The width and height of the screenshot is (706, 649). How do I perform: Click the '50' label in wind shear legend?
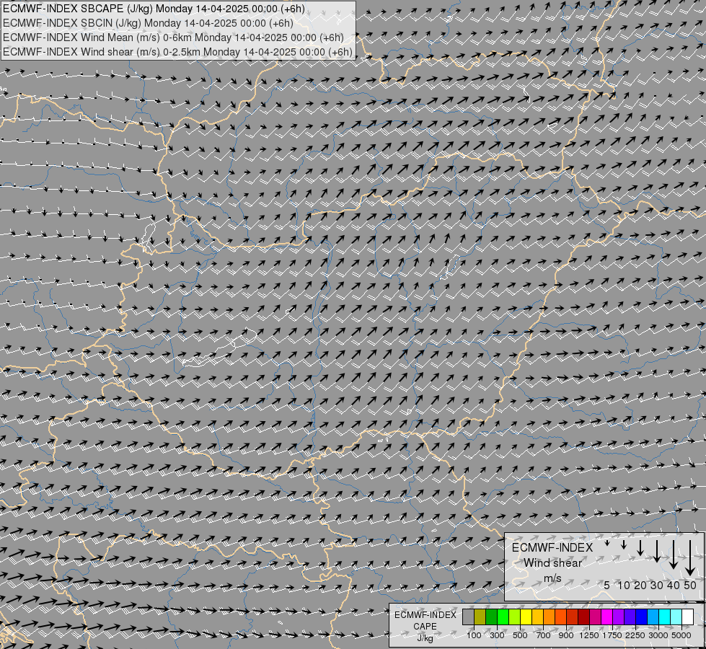[690, 586]
